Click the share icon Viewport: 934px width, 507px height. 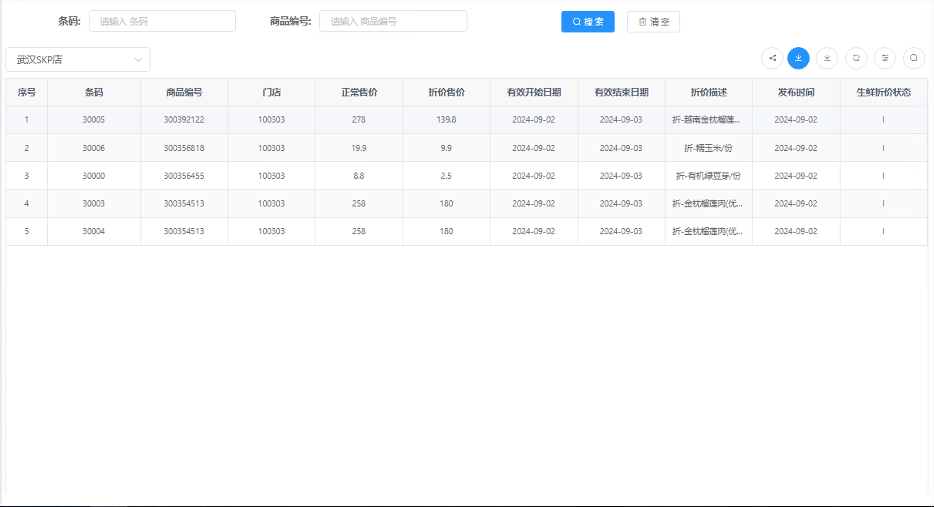(x=772, y=58)
